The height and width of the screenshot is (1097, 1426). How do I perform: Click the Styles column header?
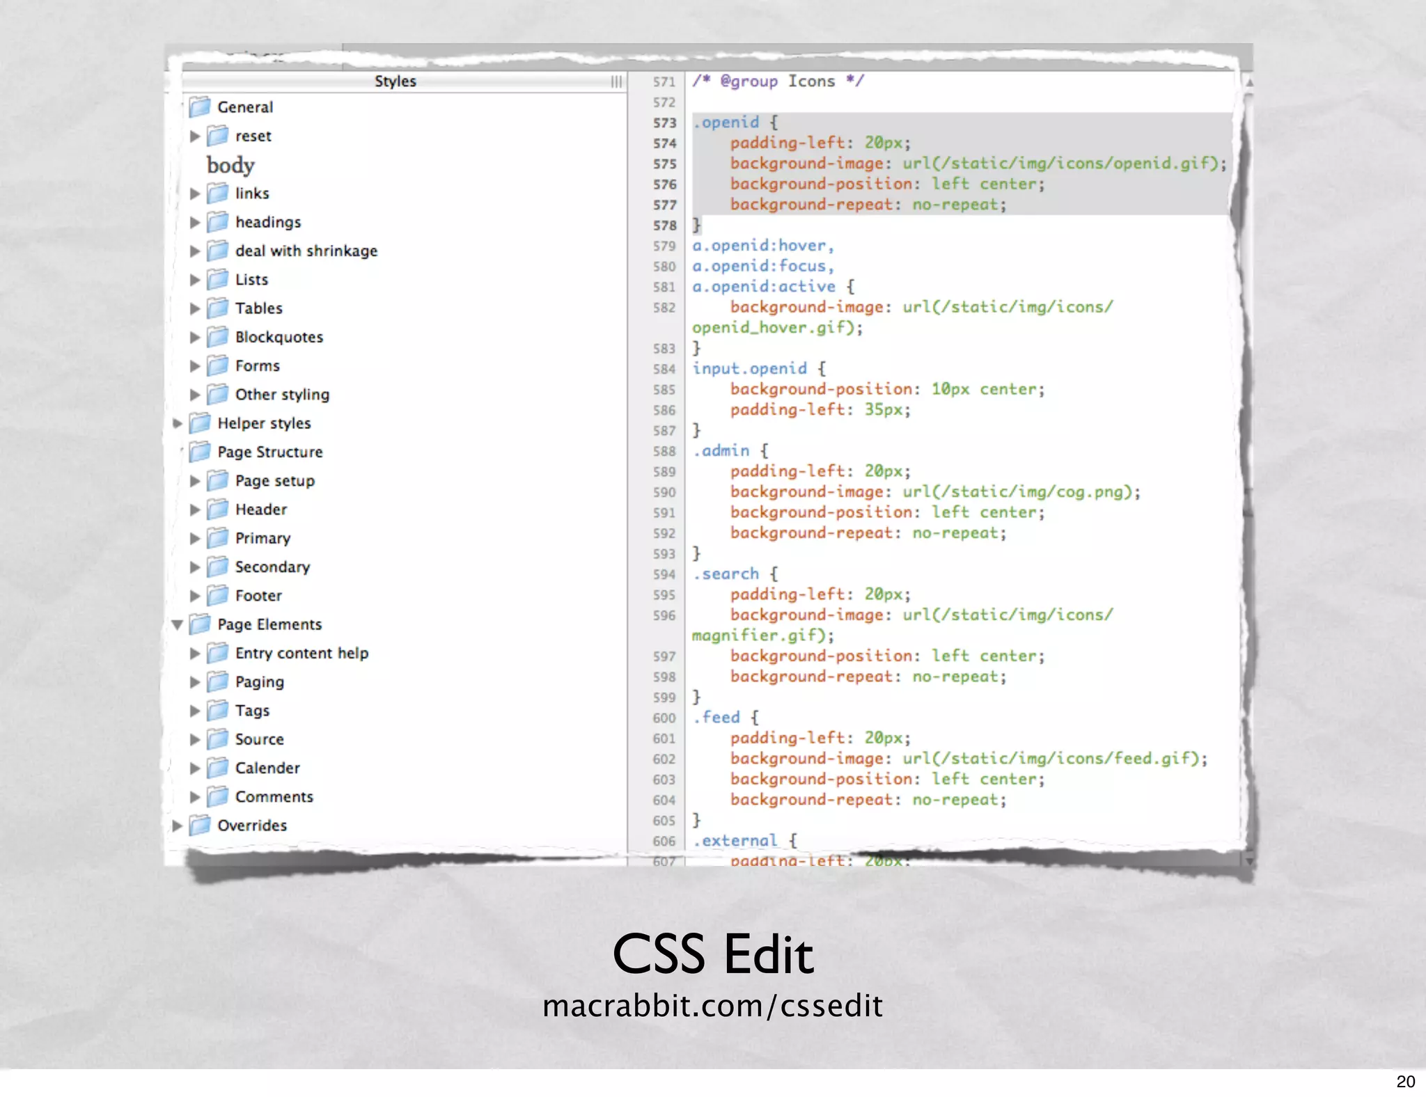[x=395, y=81]
